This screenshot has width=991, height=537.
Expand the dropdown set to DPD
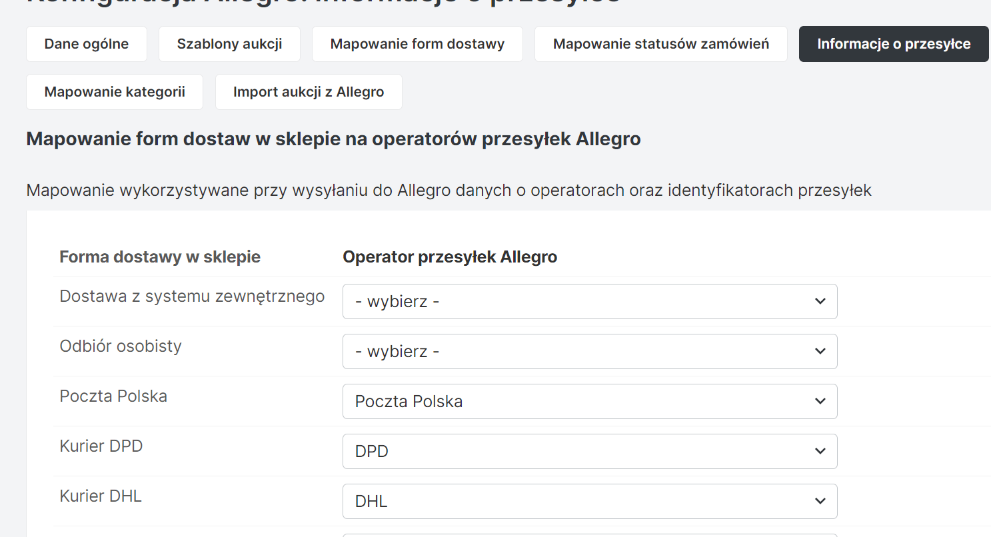[589, 452]
